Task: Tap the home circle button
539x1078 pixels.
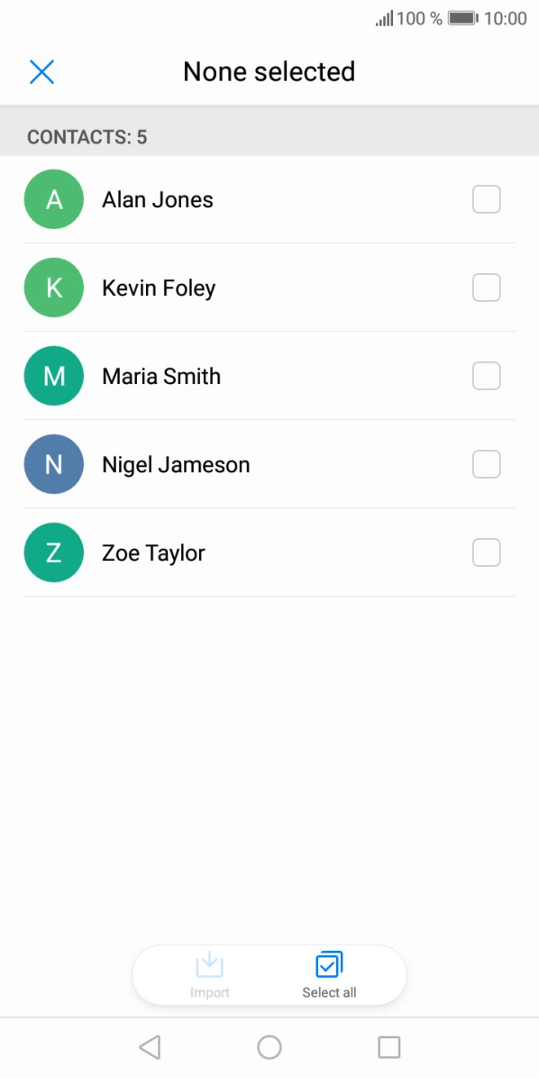Action: pos(269,1046)
